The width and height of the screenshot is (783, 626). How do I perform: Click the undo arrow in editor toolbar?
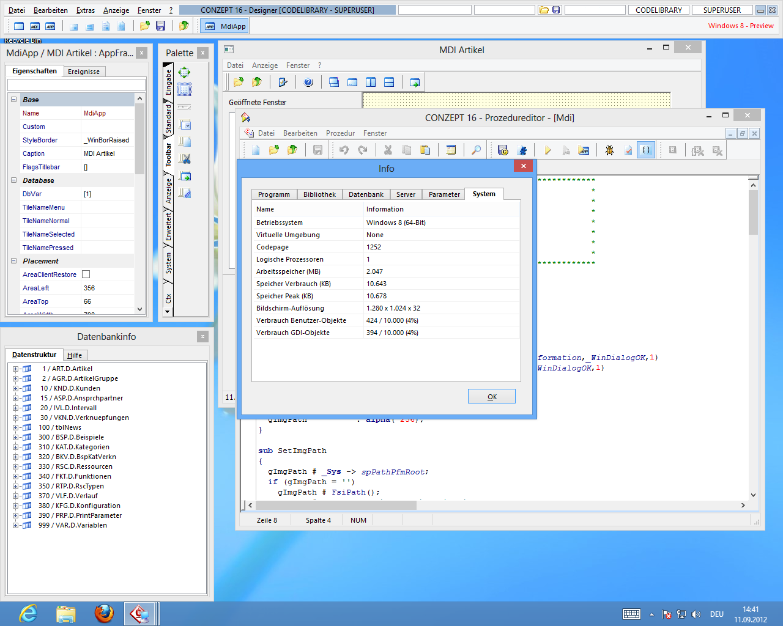coord(344,150)
